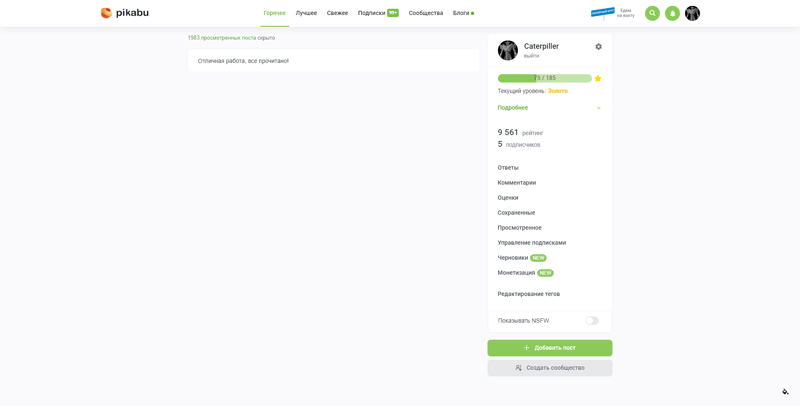Image resolution: width=800 pixels, height=406 pixels.
Task: Open the Сообщества tab
Action: [x=426, y=13]
